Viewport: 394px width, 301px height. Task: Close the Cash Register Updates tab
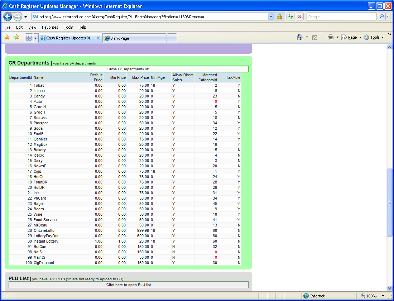tap(98, 38)
